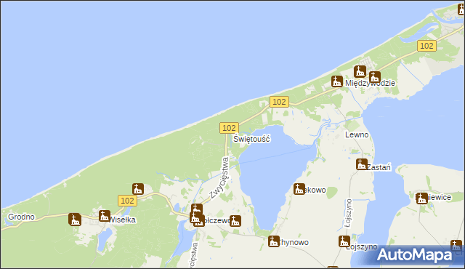Viewport: 465px width, 269px height.
Task: Click the Wisełka village label
Action: click(x=123, y=220)
